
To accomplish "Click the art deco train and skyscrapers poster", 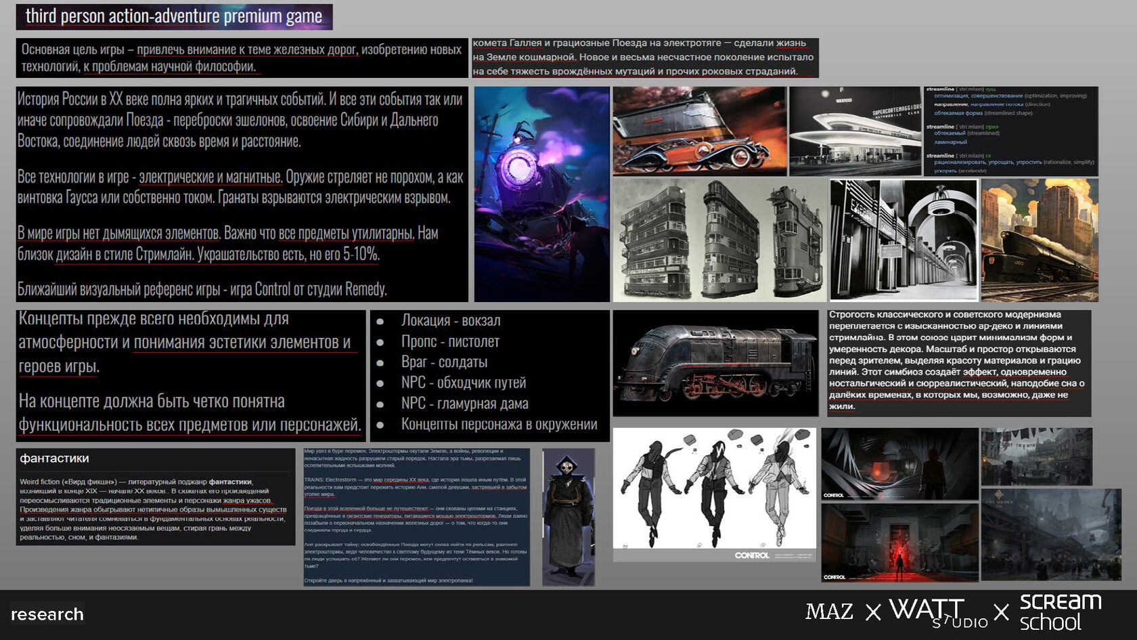I will (x=1040, y=240).
